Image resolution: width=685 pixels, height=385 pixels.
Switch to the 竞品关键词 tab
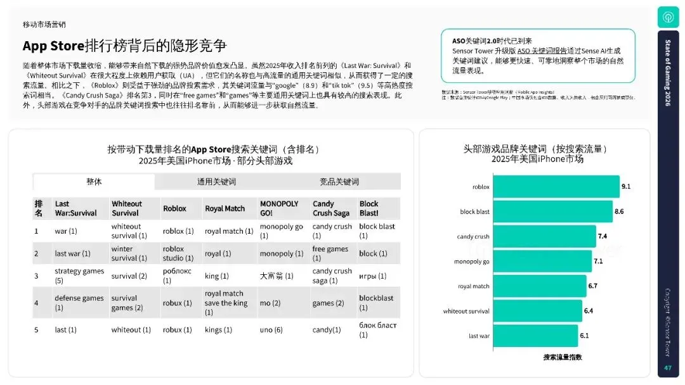coord(339,181)
